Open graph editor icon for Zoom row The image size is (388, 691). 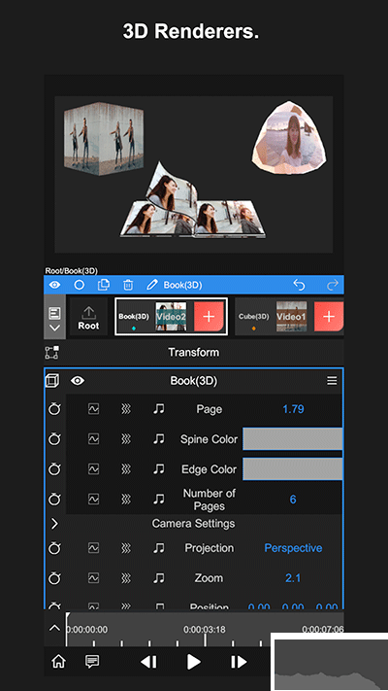(93, 577)
